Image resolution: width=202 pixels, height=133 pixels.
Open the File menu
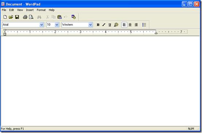4,10
